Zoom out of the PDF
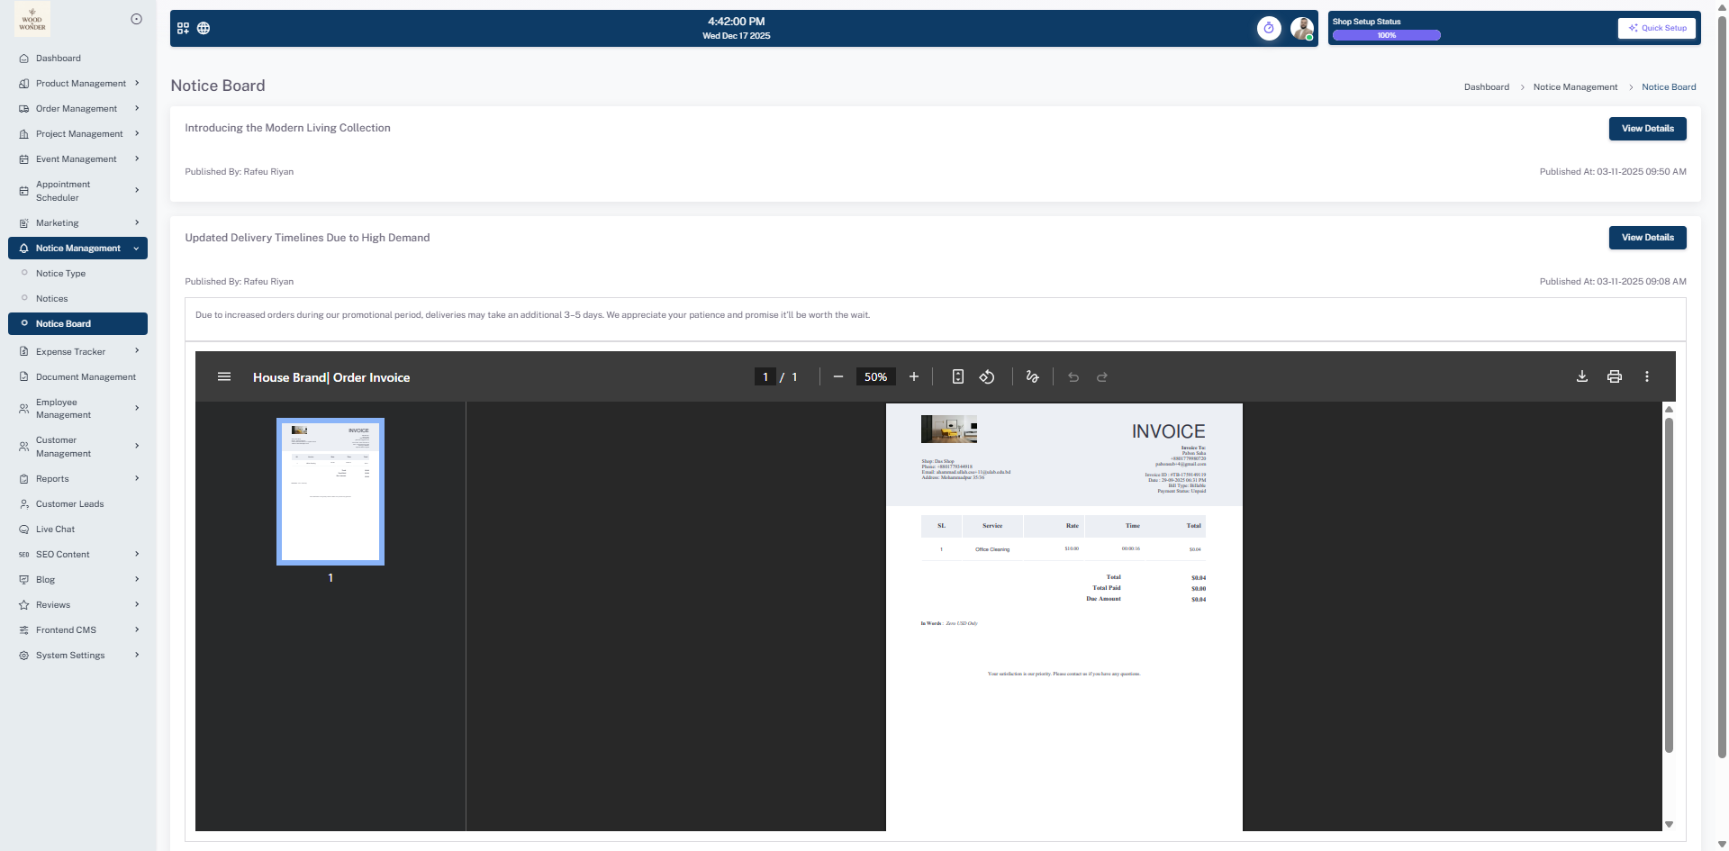This screenshot has width=1729, height=851. click(x=837, y=376)
